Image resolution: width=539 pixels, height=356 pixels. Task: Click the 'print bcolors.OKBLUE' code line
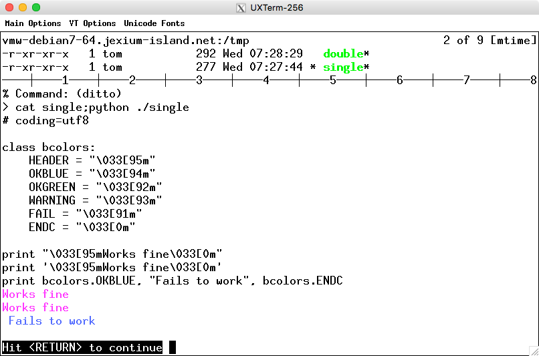pos(173,281)
